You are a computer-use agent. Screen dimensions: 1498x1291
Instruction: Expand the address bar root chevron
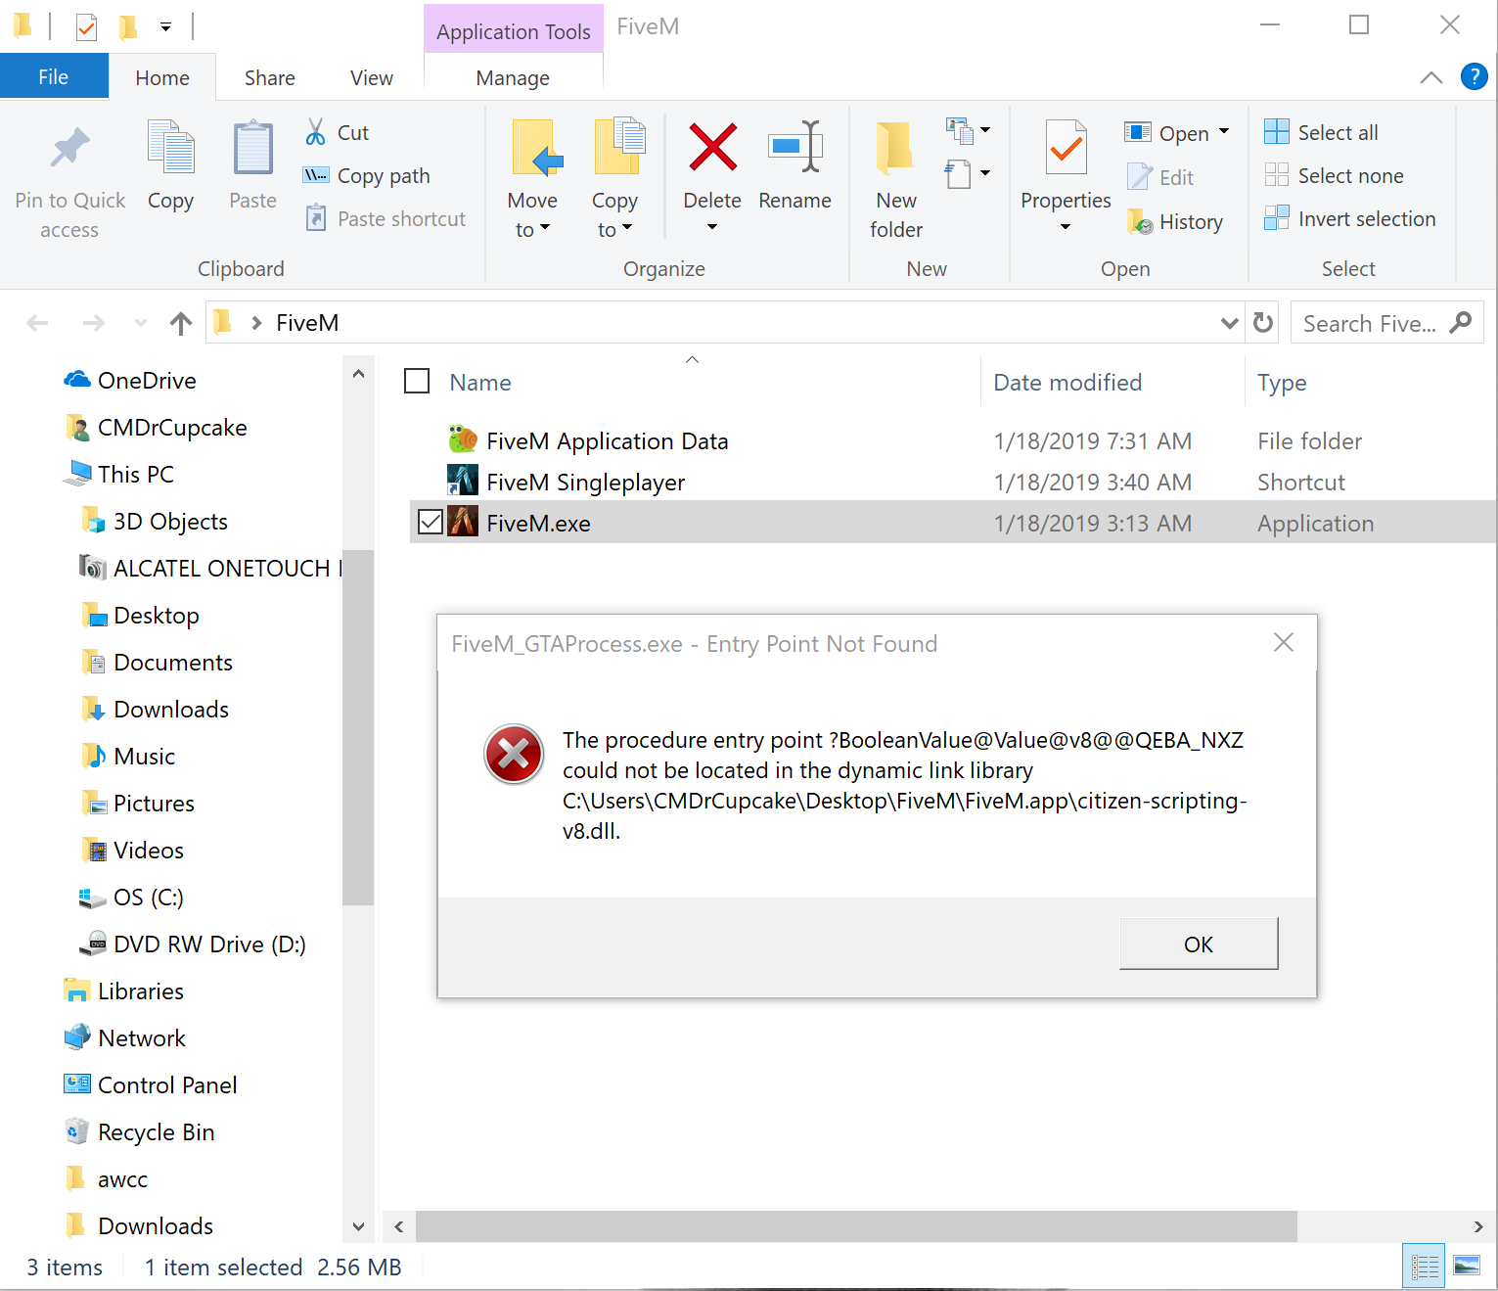256,323
